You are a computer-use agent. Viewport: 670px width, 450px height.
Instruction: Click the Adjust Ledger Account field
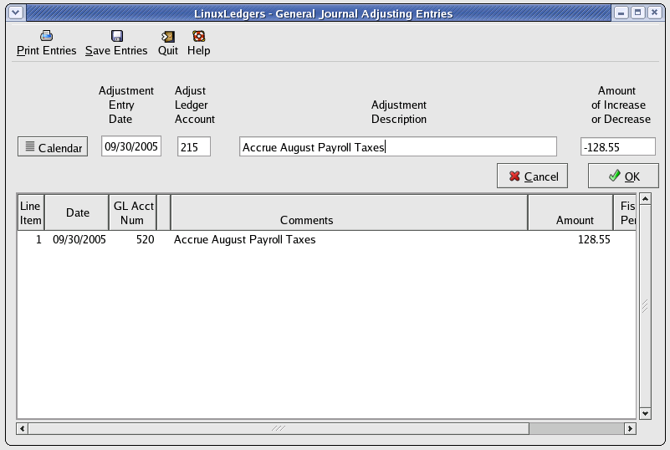click(194, 147)
